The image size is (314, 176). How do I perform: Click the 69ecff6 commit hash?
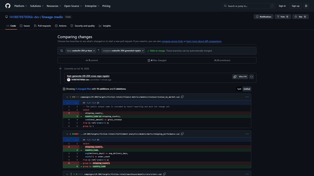click(243, 77)
